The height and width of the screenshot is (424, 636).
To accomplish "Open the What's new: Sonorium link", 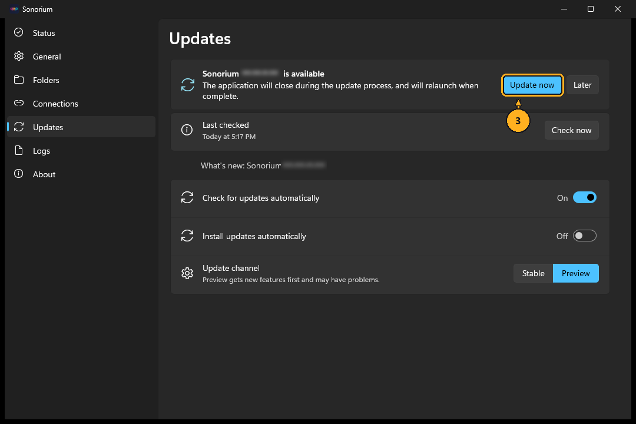I will (263, 165).
